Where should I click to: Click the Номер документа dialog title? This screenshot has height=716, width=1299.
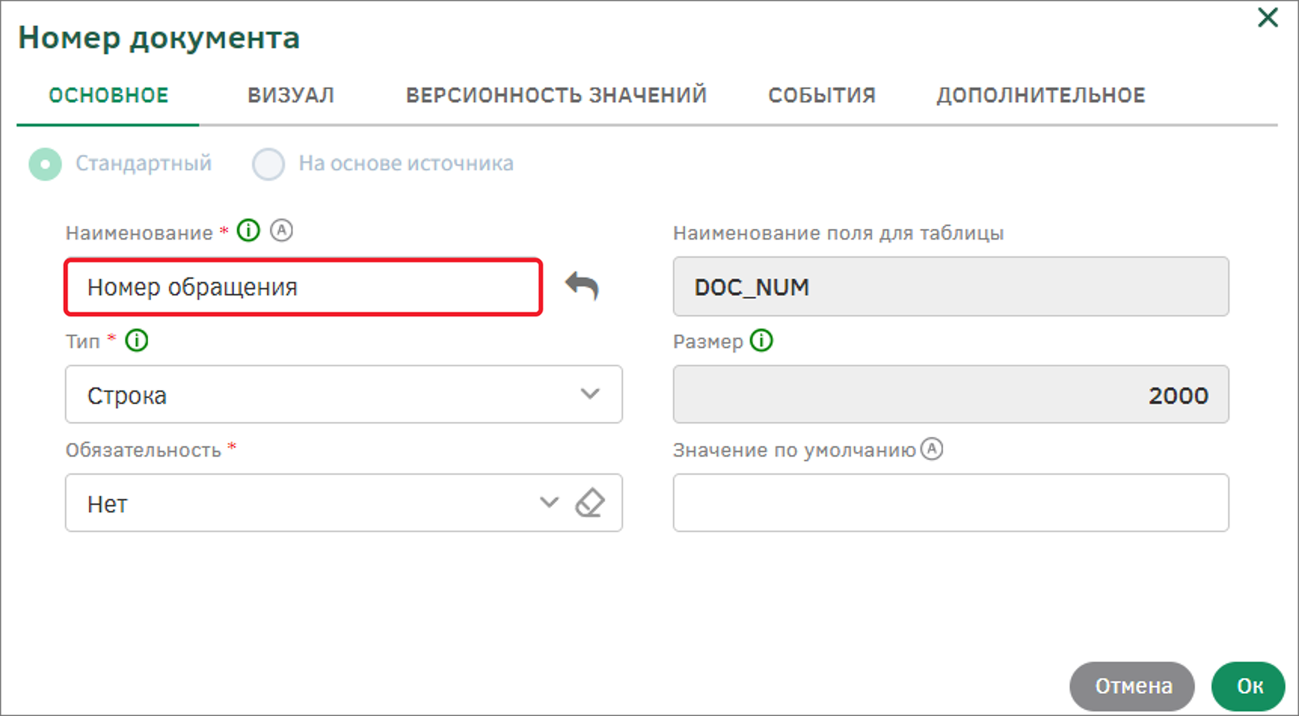[x=159, y=38]
